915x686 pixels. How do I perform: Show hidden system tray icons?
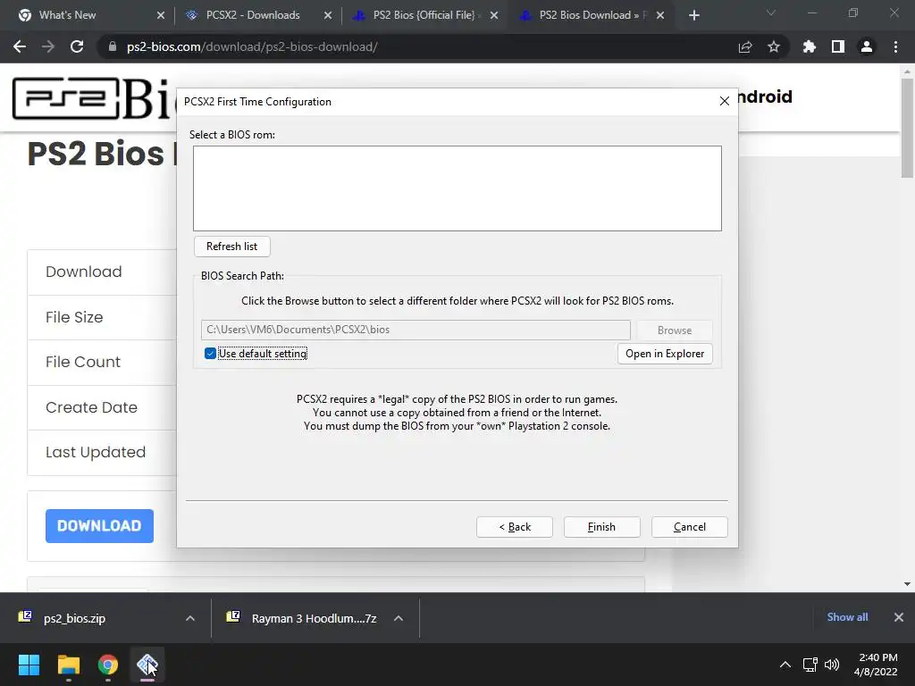tap(785, 665)
